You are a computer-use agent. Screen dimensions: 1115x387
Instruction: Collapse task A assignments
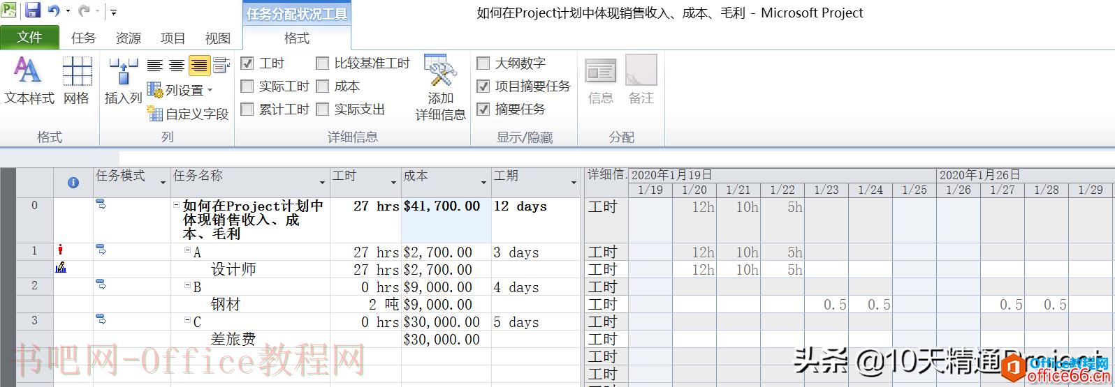(x=187, y=250)
